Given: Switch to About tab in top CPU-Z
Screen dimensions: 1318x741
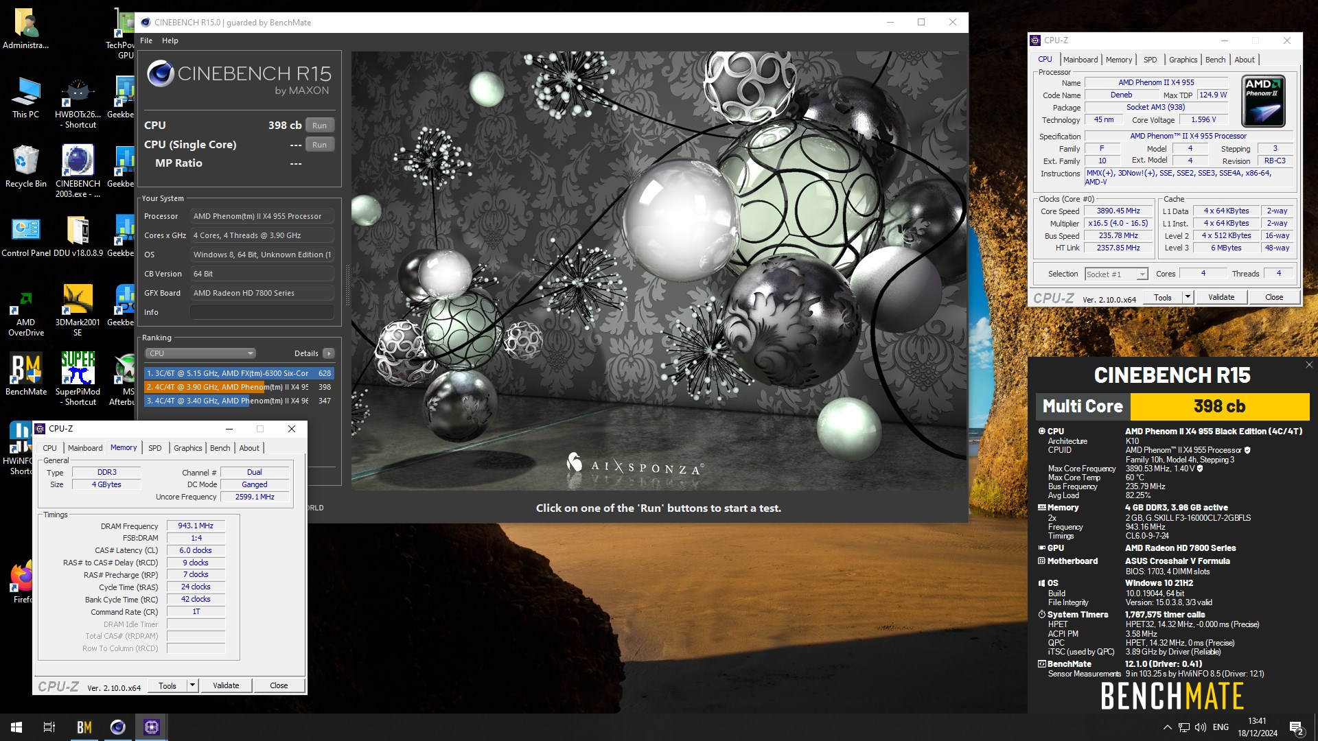Looking at the screenshot, I should click(1245, 60).
